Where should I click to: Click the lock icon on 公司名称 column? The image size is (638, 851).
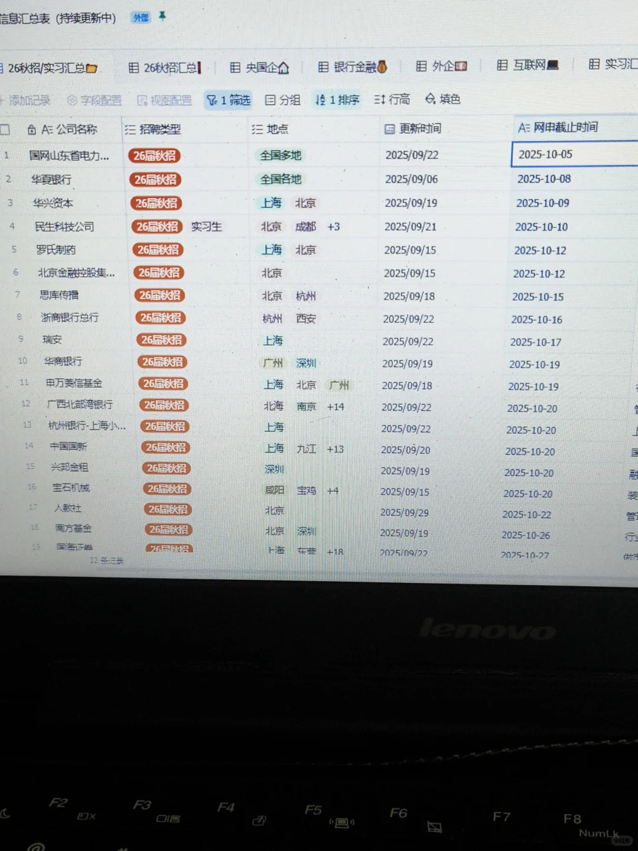pyautogui.click(x=32, y=129)
